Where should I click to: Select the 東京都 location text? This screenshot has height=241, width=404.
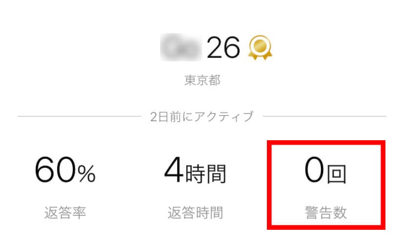pos(202,80)
